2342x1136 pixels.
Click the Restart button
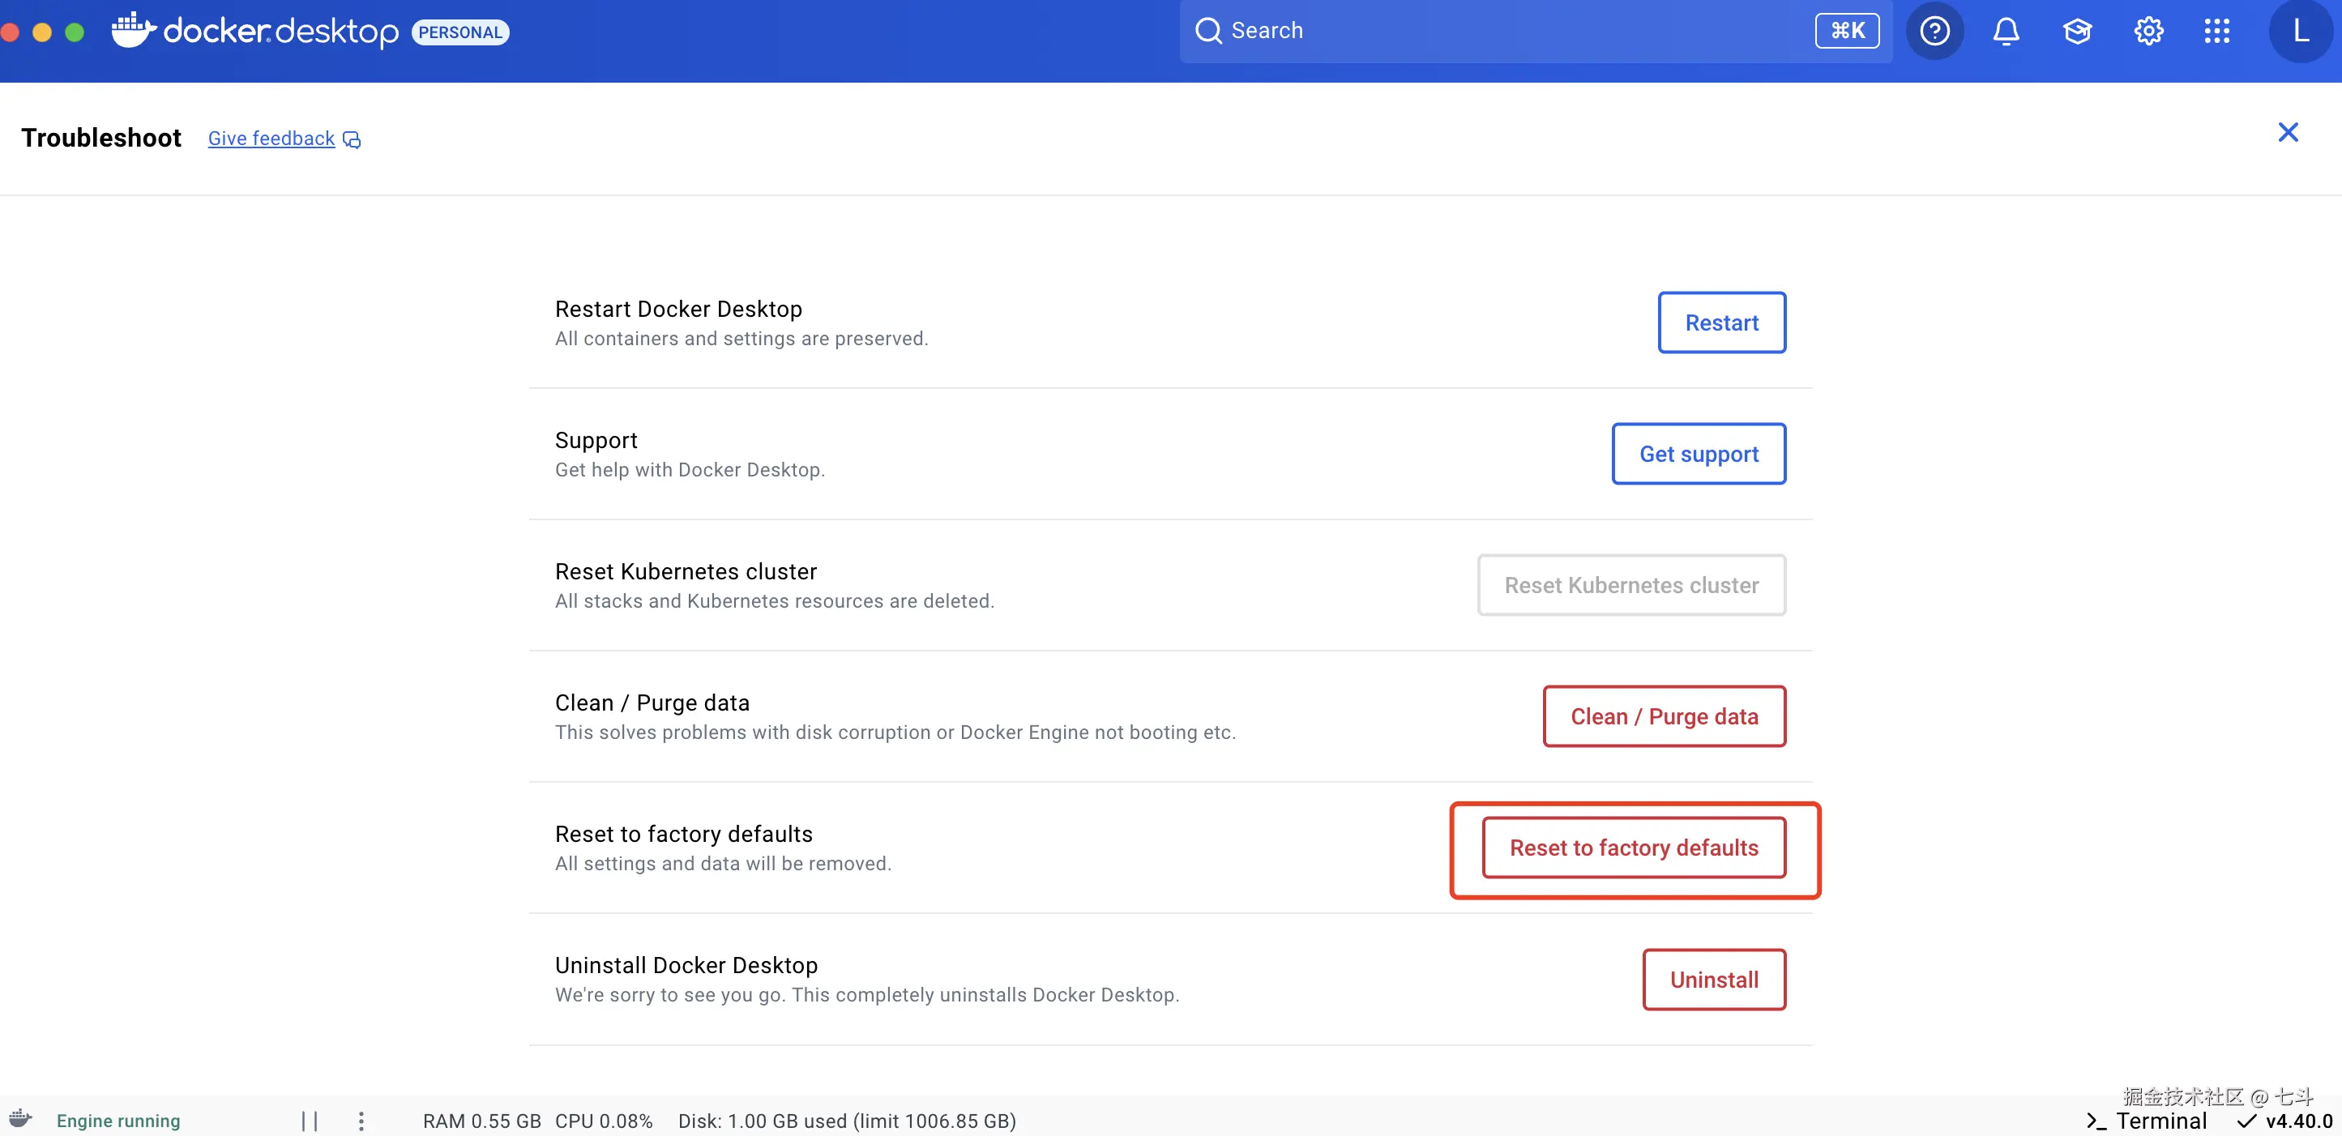click(1721, 322)
